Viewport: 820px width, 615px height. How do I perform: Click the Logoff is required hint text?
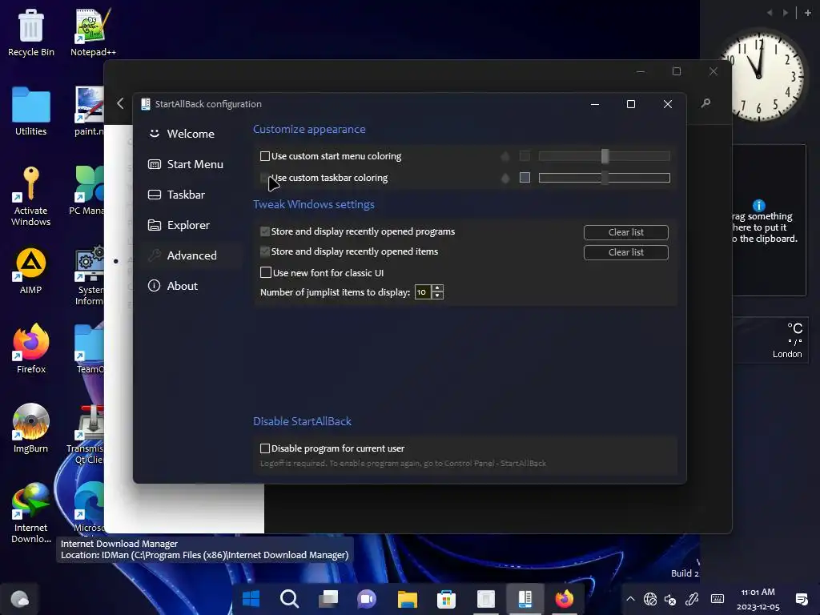[x=403, y=464]
